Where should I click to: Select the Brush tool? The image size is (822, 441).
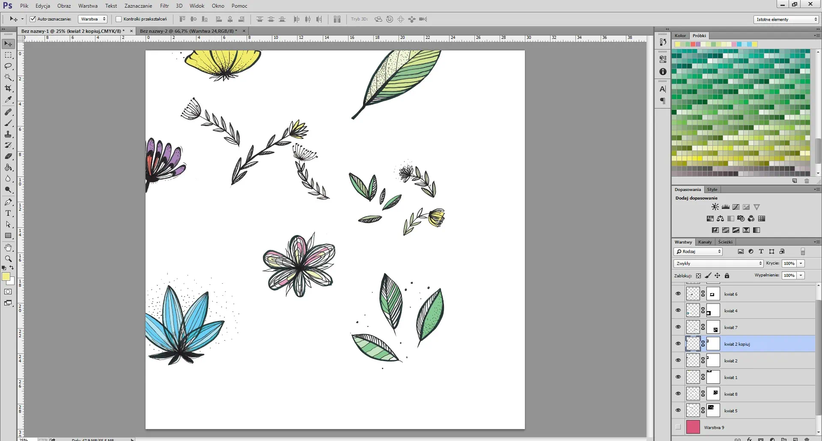[x=8, y=123]
